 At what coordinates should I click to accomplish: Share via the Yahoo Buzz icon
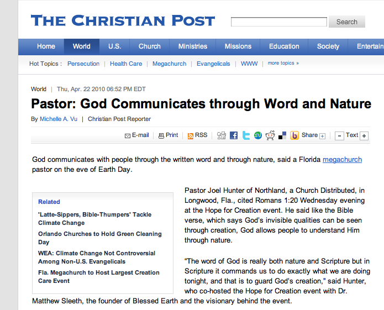294,135
